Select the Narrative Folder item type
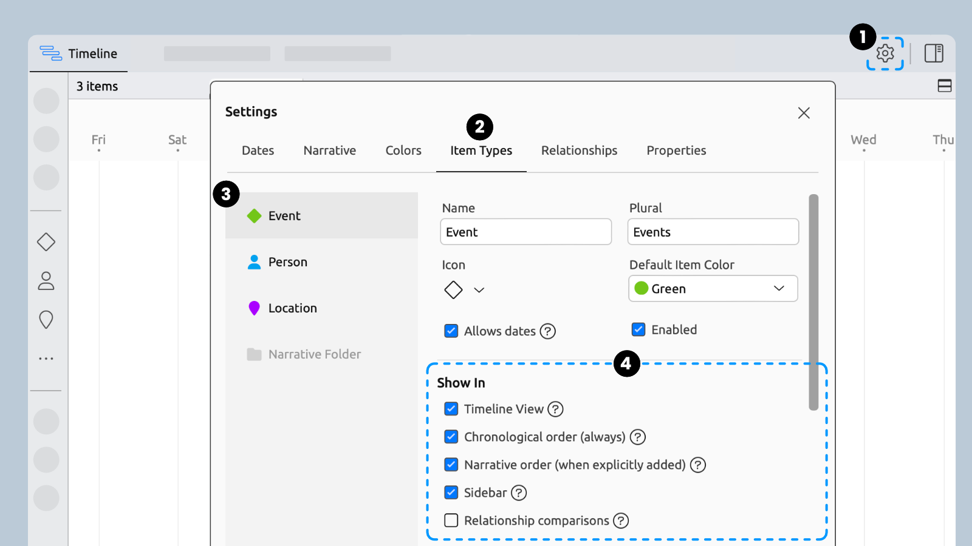The height and width of the screenshot is (546, 972). (x=321, y=354)
